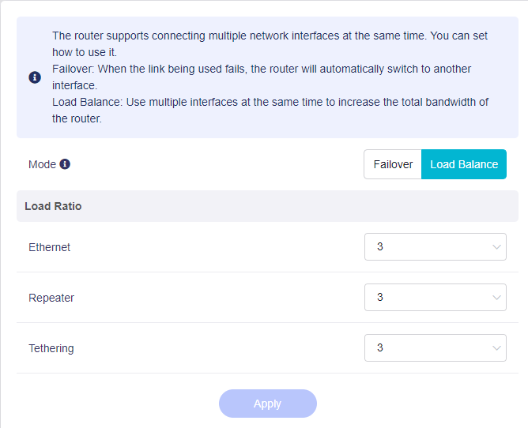
Task: Click the Load Balance description in banner
Action: point(269,103)
